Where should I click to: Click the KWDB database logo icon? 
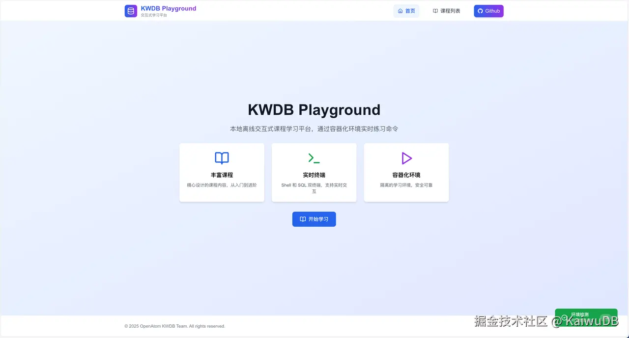[x=131, y=11]
